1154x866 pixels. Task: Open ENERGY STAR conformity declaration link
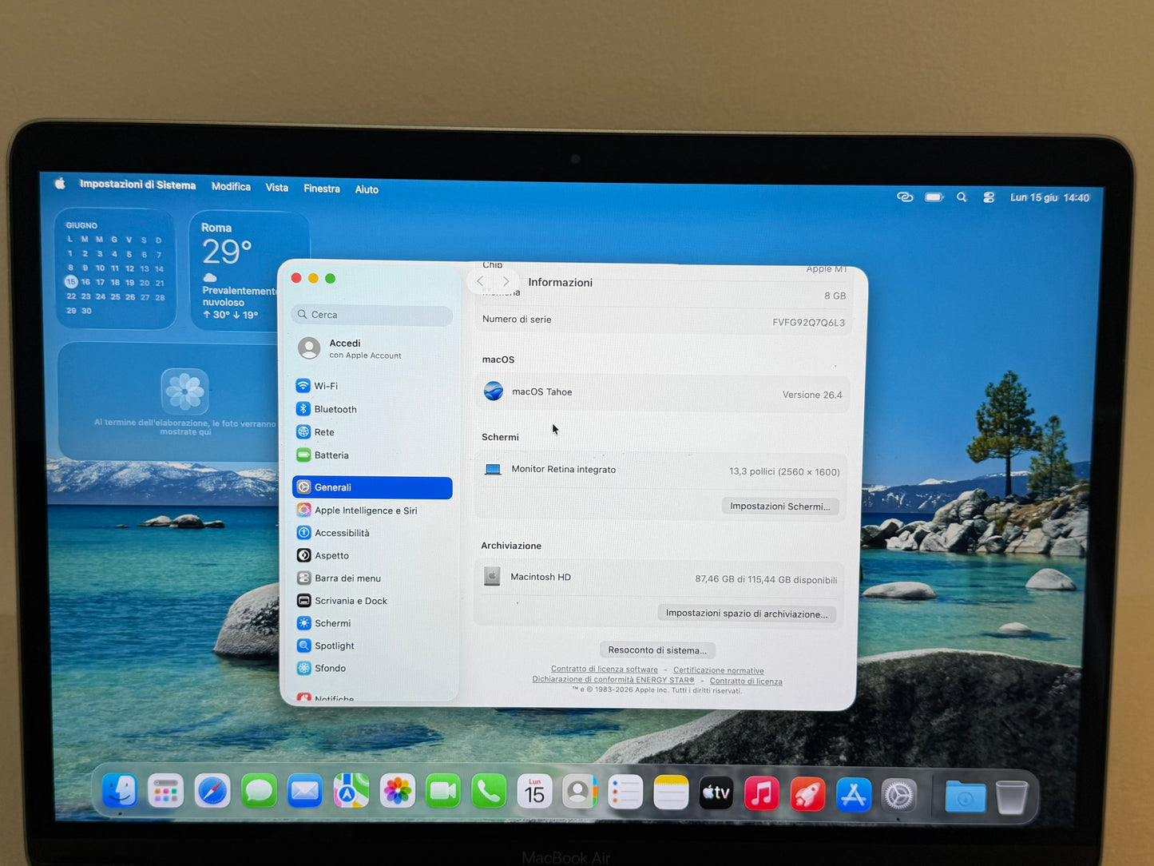[x=613, y=680]
